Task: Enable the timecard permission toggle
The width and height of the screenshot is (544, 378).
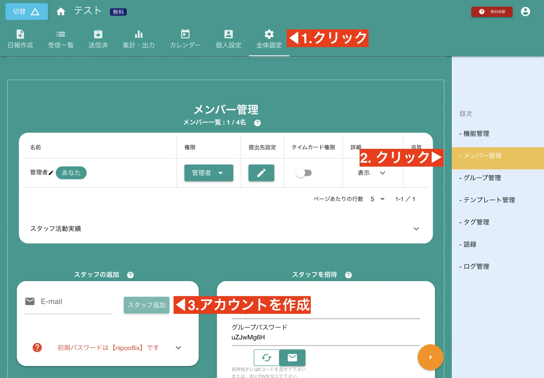Action: point(304,173)
